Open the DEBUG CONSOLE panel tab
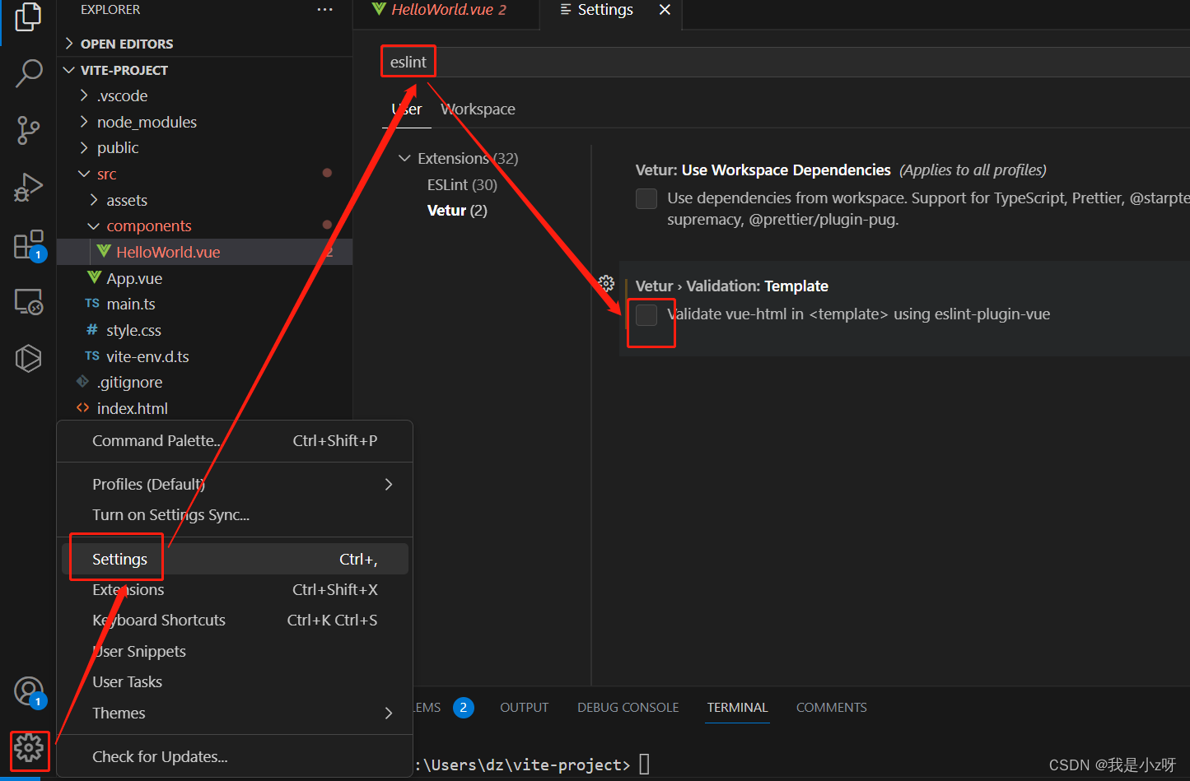Image resolution: width=1190 pixels, height=781 pixels. (628, 707)
